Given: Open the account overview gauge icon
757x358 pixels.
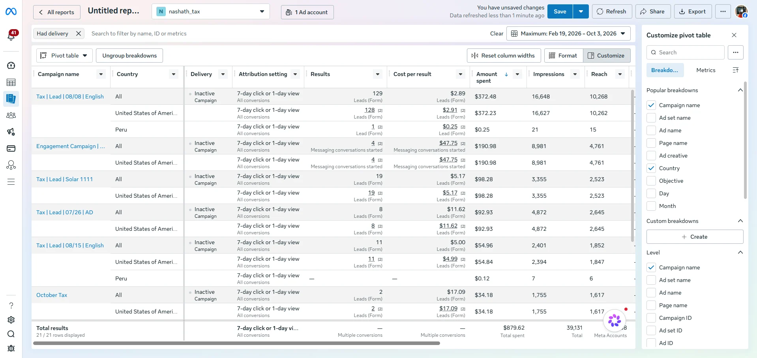Looking at the screenshot, I should click(x=11, y=65).
